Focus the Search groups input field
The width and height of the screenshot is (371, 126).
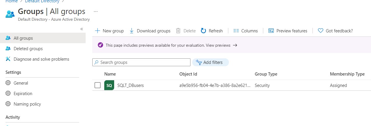tap(141, 62)
